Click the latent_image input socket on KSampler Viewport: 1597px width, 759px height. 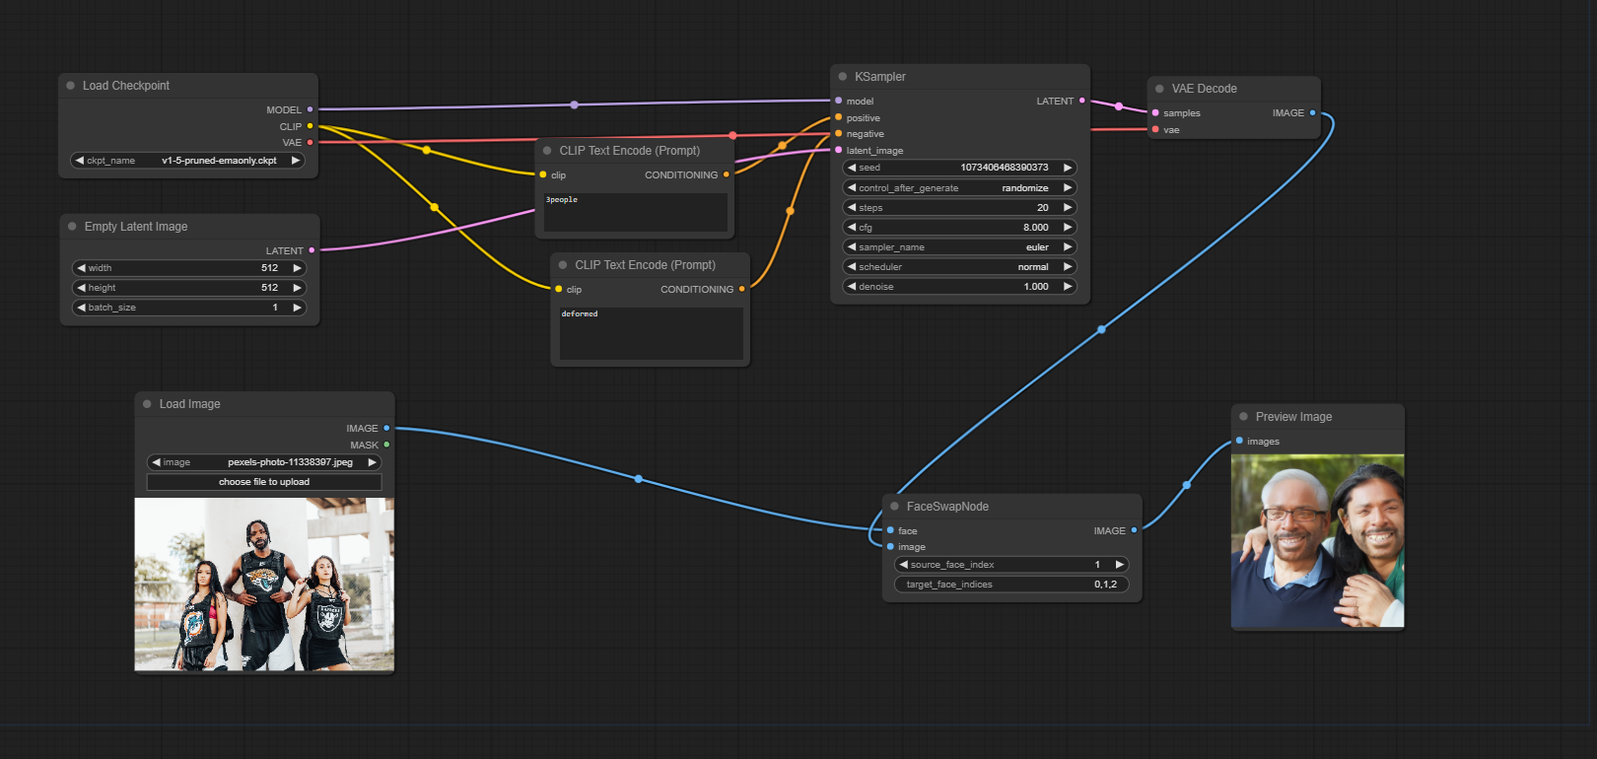[x=838, y=151]
